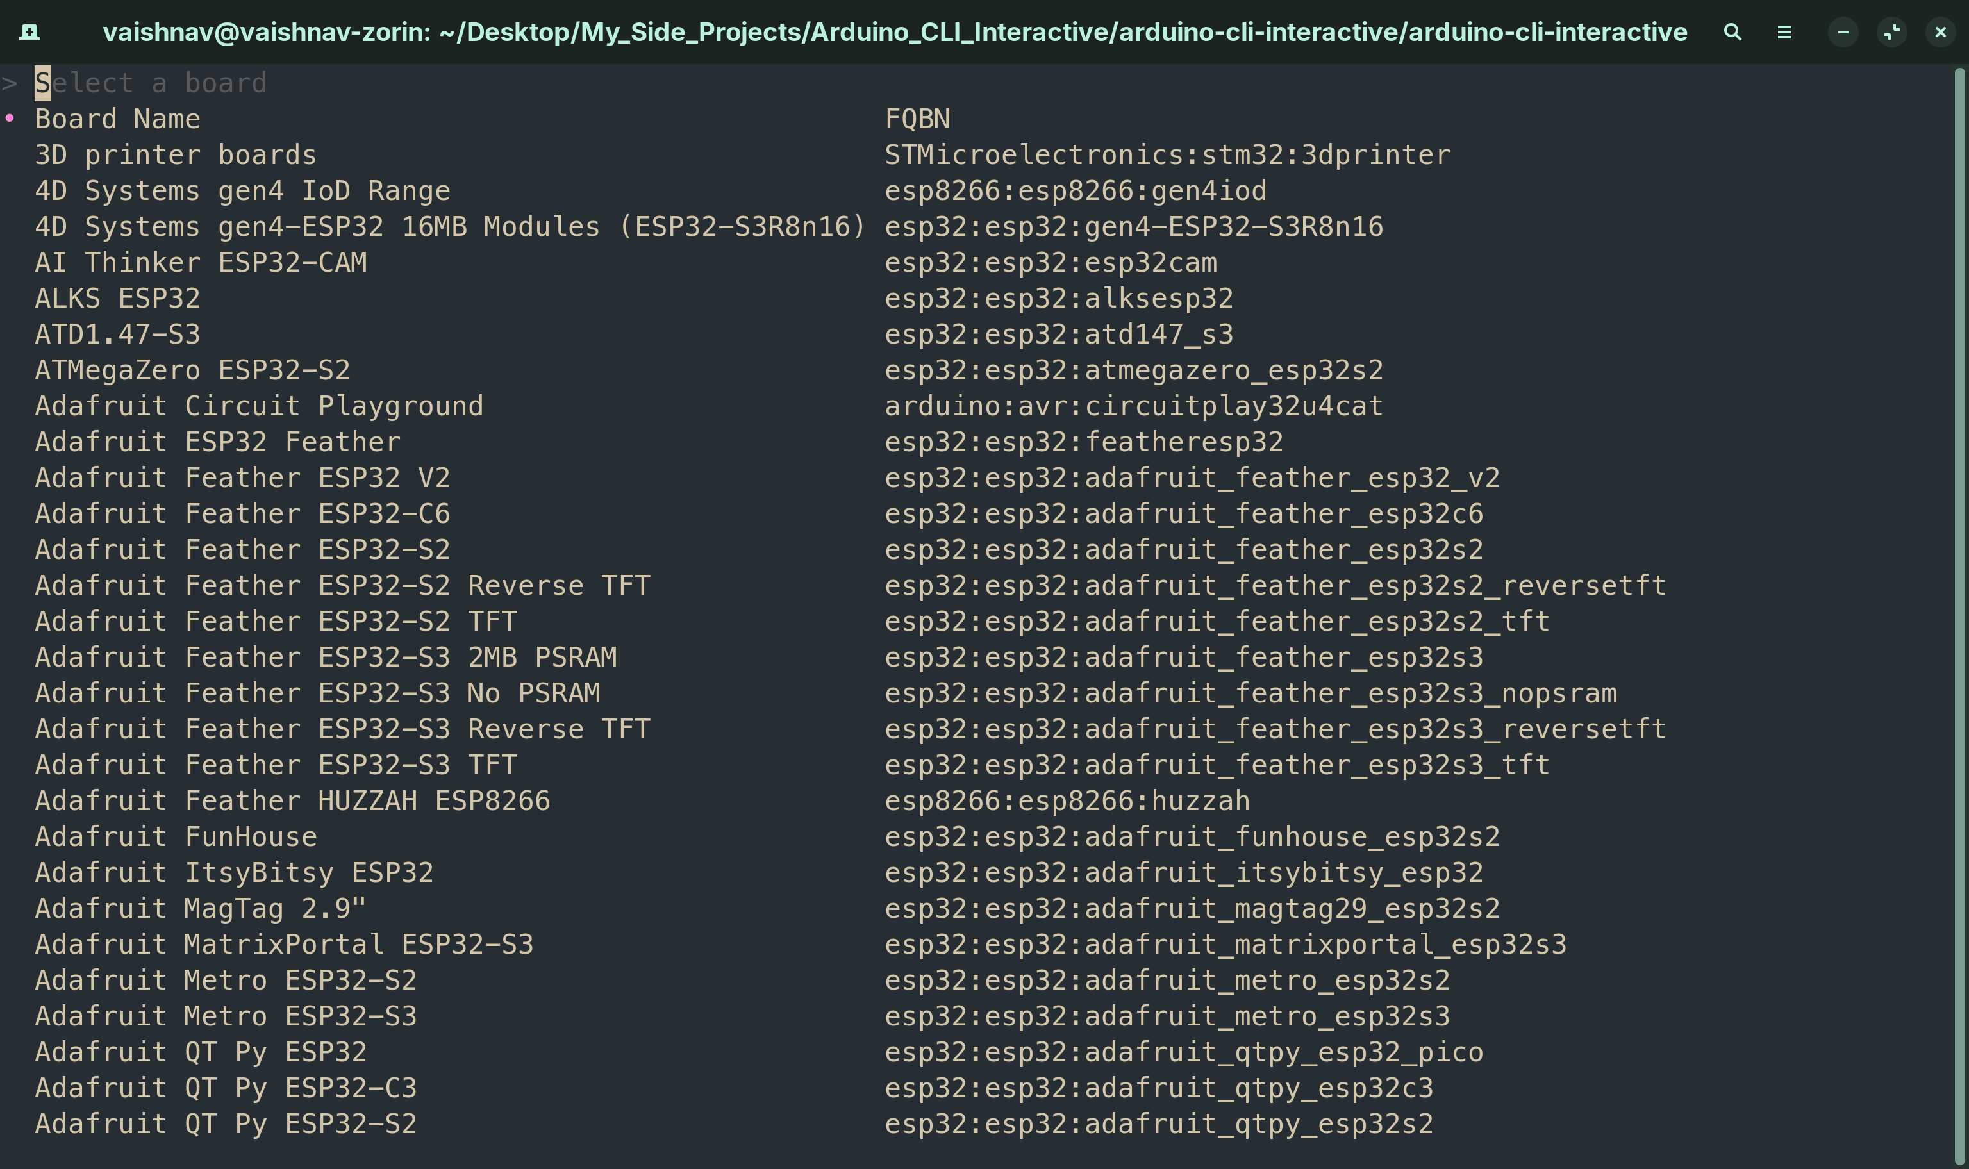Open the terminal hamburger menu
1969x1169 pixels.
coord(1784,32)
